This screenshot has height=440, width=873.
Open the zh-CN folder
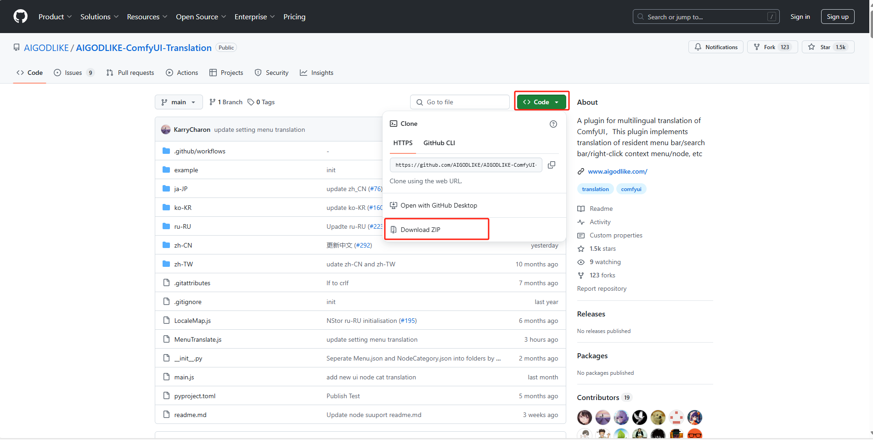click(183, 245)
